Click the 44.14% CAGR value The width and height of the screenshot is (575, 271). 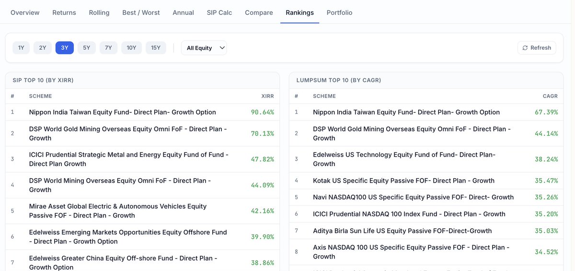(x=546, y=134)
